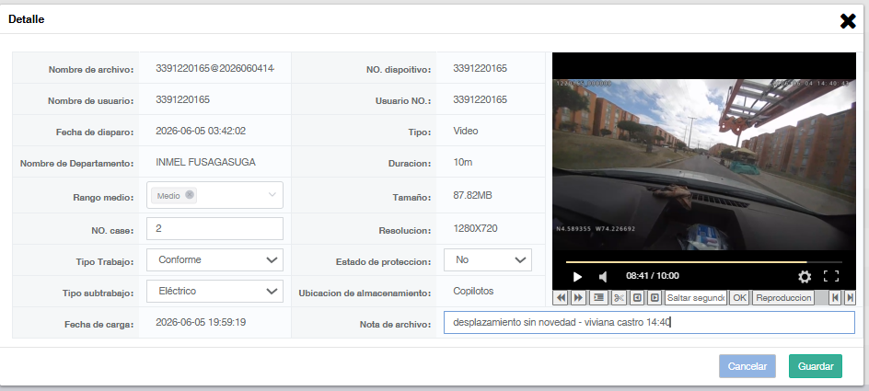Viewport: 869px width, 391px height.
Task: Click the Saltar segundos input box
Action: [696, 298]
